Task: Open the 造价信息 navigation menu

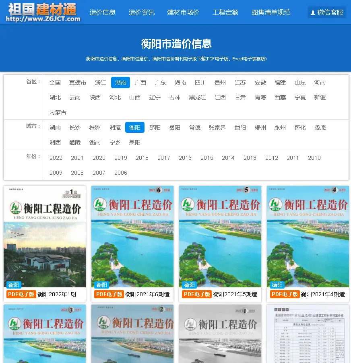Action: tap(102, 12)
